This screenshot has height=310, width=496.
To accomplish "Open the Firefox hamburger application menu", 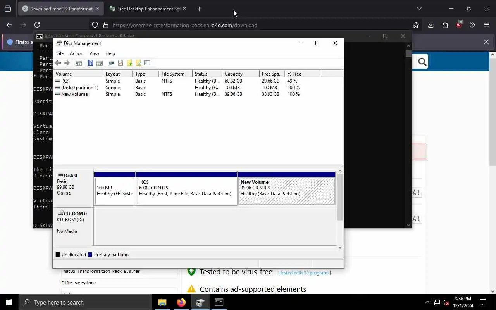I will click(x=487, y=25).
